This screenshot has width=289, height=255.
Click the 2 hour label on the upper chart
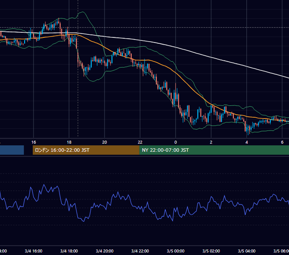tap(211, 142)
